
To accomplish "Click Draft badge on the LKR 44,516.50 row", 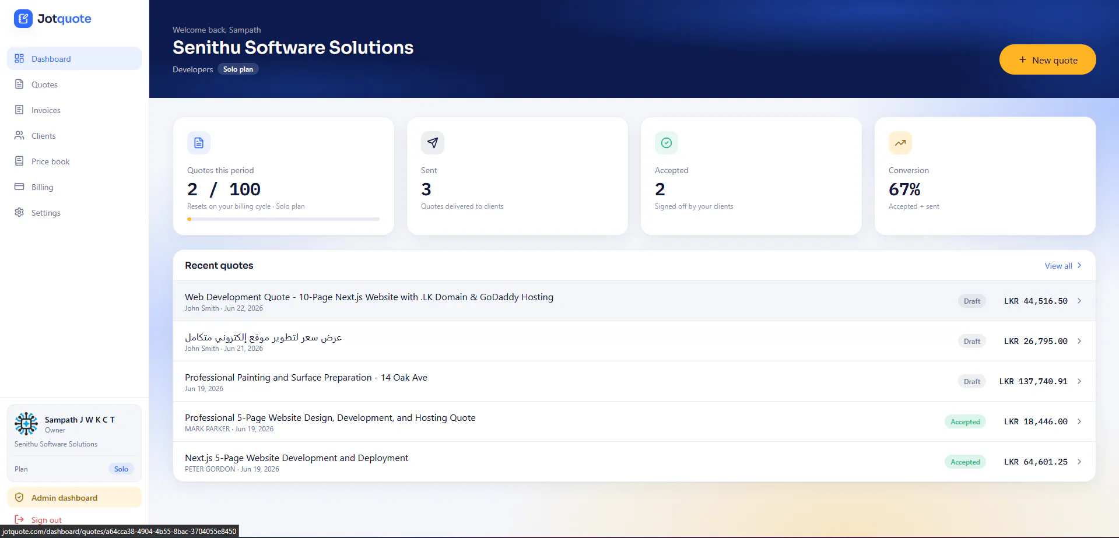I will click(x=971, y=301).
